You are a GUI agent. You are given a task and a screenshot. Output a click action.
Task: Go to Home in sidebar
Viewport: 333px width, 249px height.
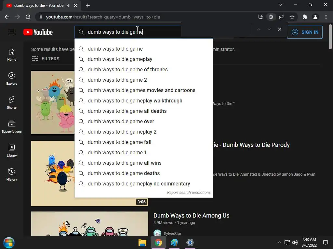pos(12,55)
